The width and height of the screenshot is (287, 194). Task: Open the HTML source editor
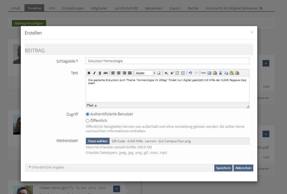pos(204,73)
